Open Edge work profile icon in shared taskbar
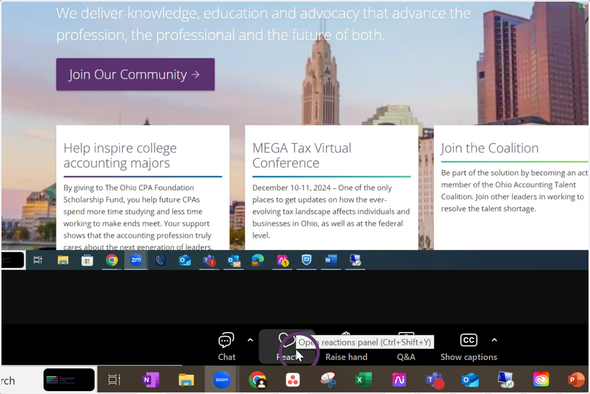Viewport: 590px width, 394px height. pos(258,260)
